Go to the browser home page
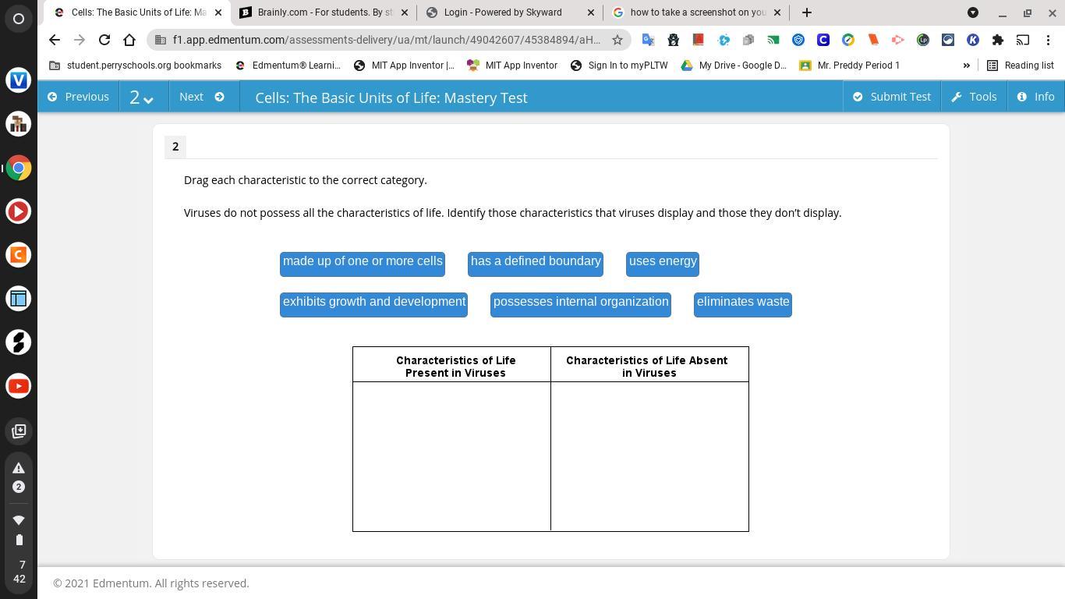The width and height of the screenshot is (1065, 599). click(x=129, y=40)
